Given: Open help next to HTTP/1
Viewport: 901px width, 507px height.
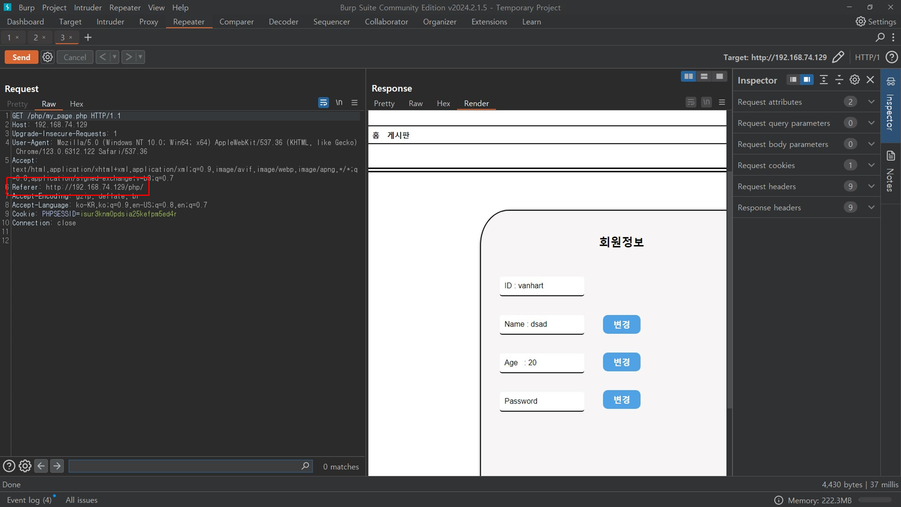Looking at the screenshot, I should (892, 57).
